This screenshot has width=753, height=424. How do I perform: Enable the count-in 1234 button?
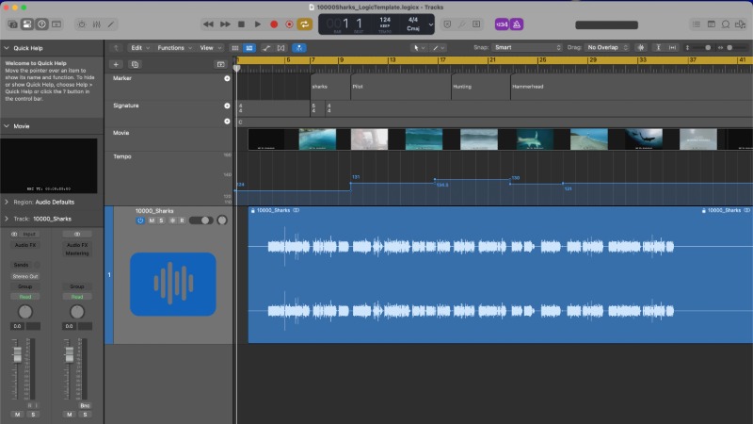503,24
